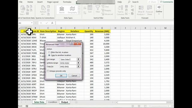Toggle the Filter funnel in ribbon
The width and height of the screenshot is (192, 108).
click(98, 9)
